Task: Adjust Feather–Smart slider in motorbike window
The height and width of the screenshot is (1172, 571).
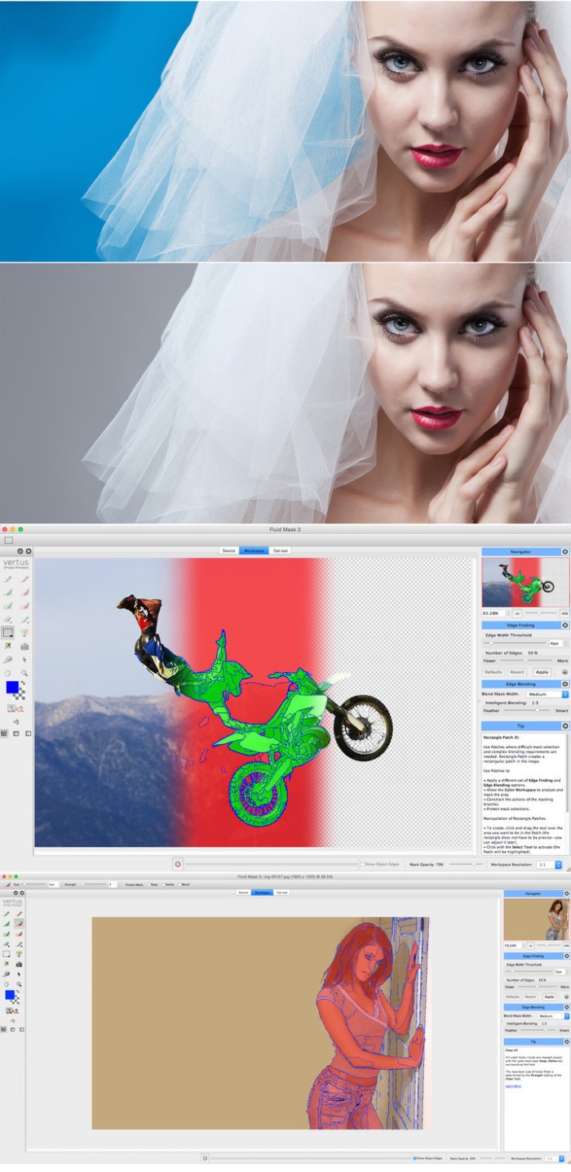Action: coord(527,710)
